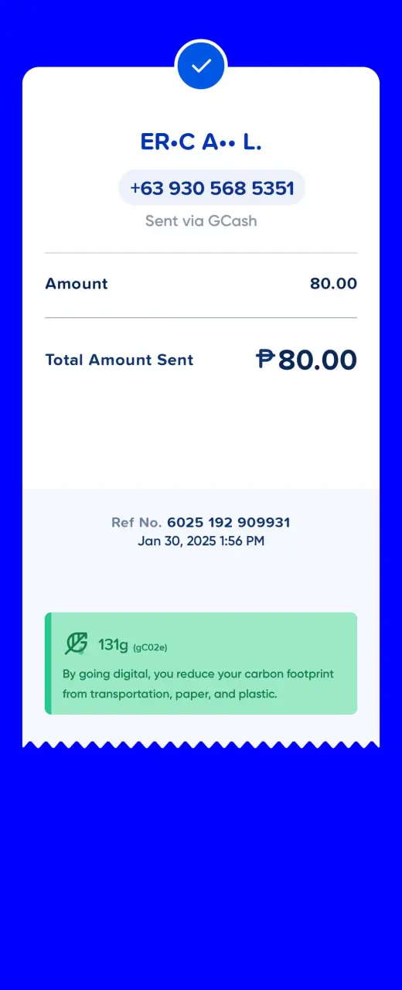Tap the divider line below Amount row
This screenshot has width=402, height=990.
(201, 318)
